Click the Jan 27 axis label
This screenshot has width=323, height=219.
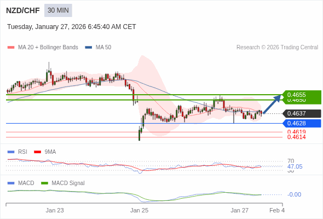coord(239,210)
